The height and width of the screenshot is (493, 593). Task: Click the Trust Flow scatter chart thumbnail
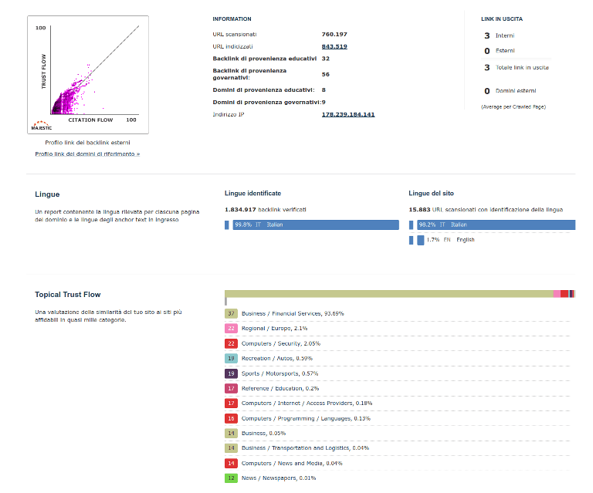point(87,74)
